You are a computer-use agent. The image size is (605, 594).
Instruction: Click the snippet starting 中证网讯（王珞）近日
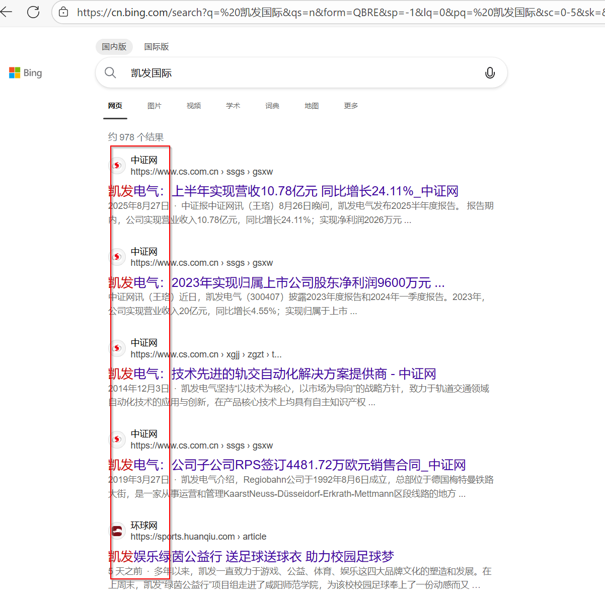(297, 304)
